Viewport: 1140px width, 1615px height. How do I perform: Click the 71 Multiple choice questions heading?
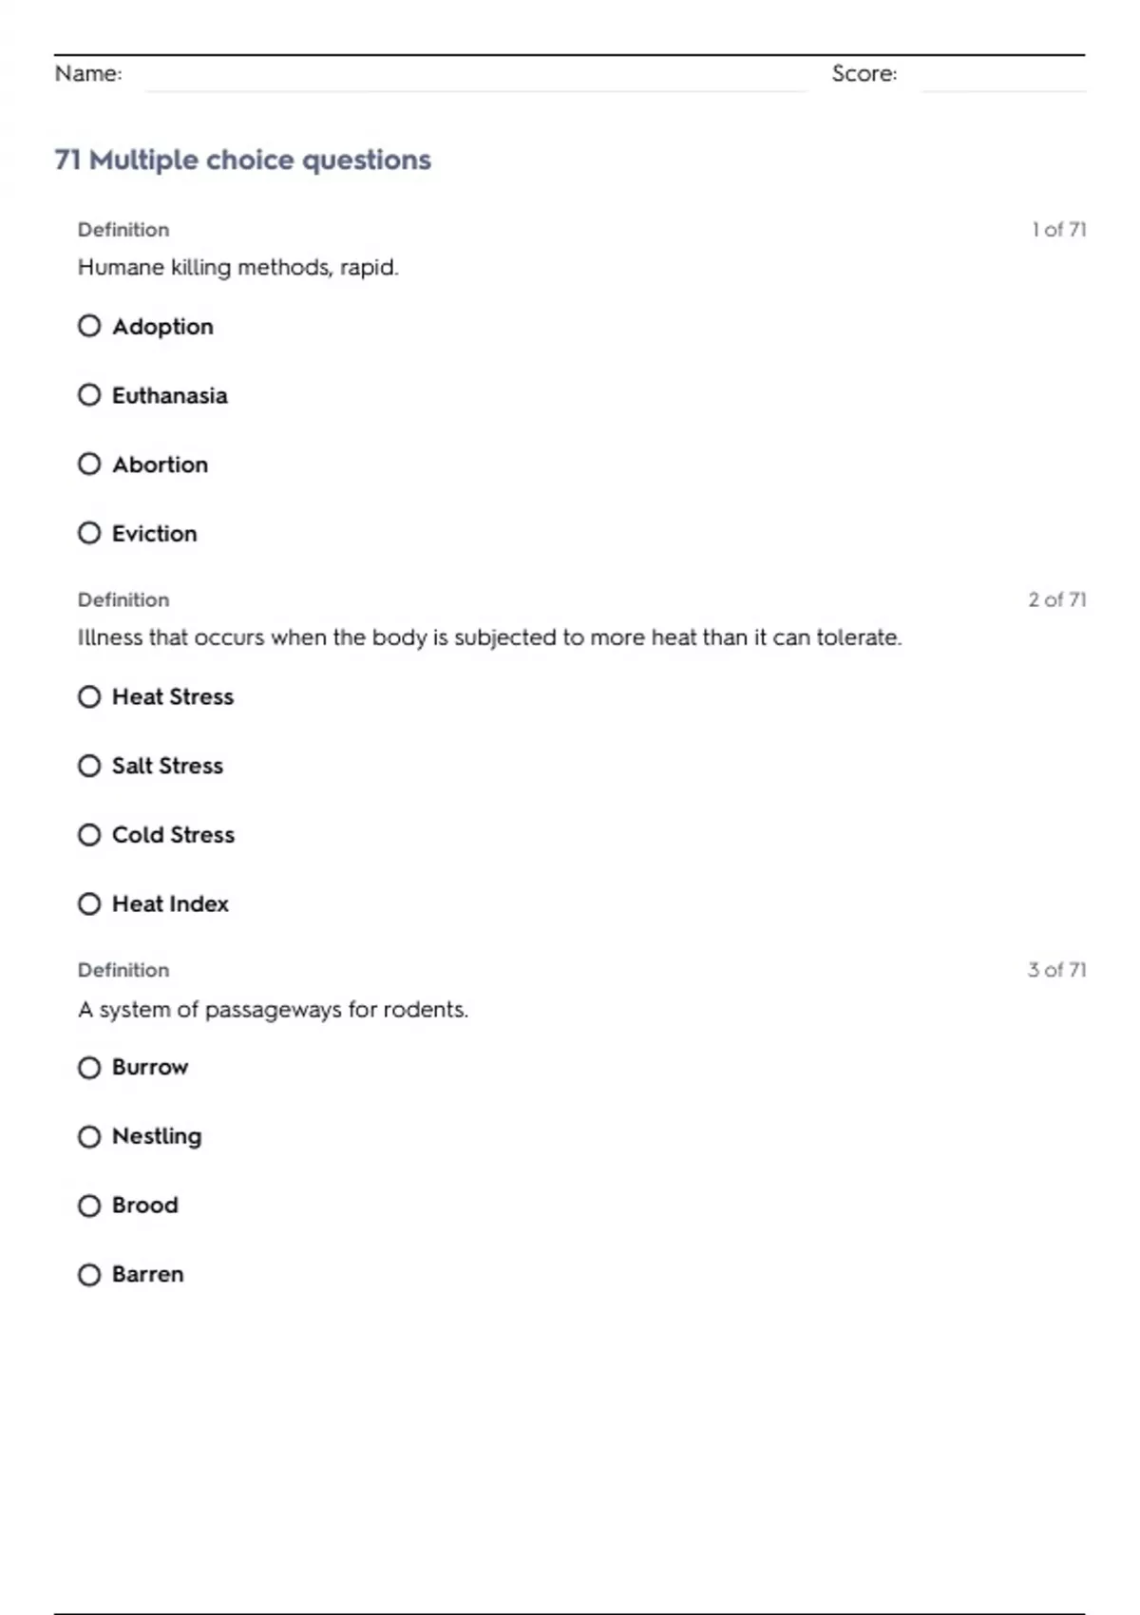click(x=242, y=160)
